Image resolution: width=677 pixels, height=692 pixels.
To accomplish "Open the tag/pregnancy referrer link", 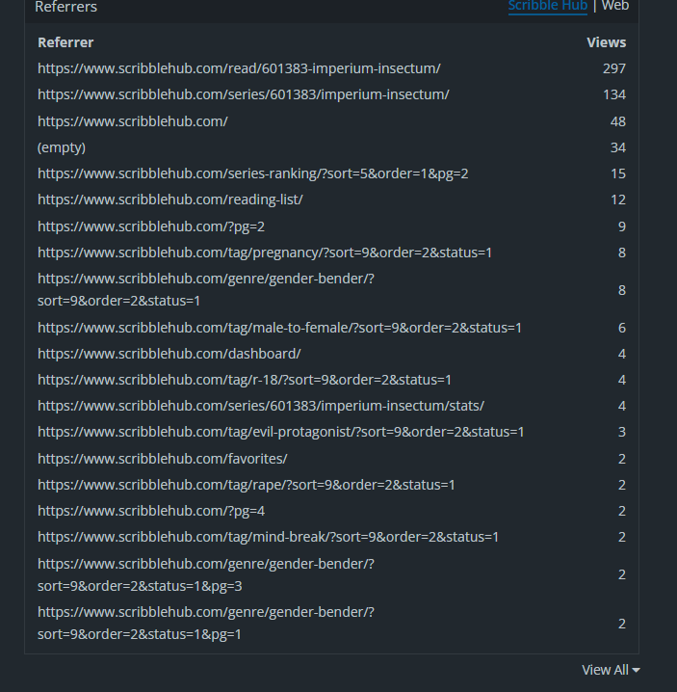I will point(265,253).
